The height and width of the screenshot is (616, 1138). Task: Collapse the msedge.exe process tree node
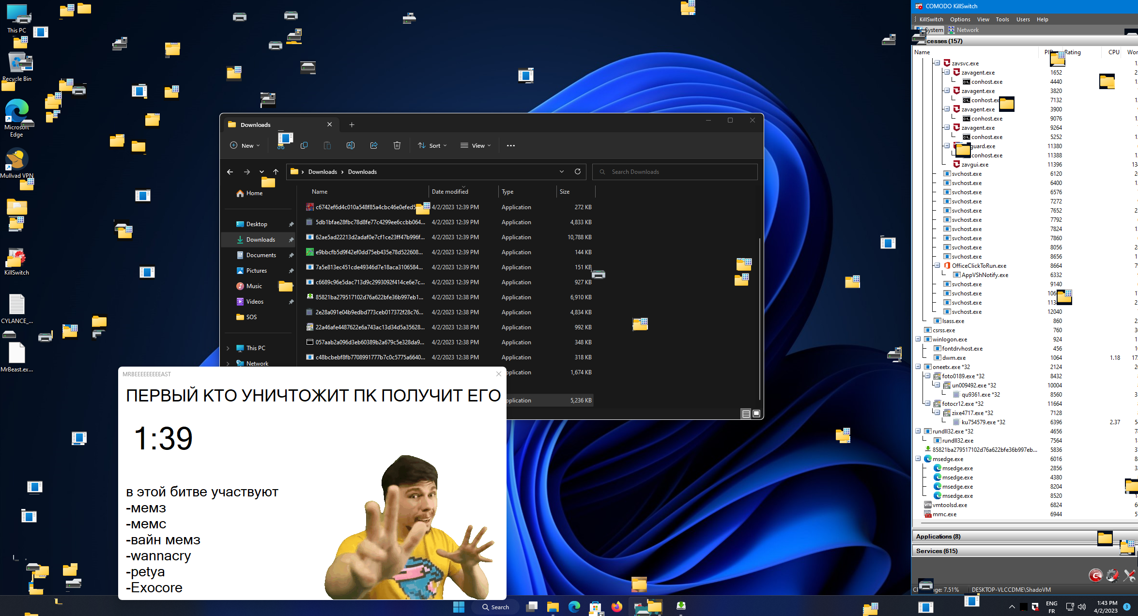pos(918,459)
